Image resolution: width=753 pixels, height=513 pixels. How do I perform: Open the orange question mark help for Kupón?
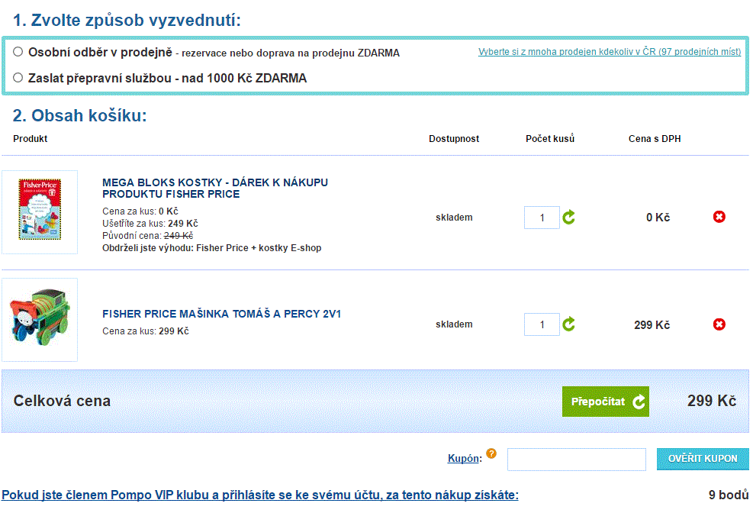coord(491,453)
